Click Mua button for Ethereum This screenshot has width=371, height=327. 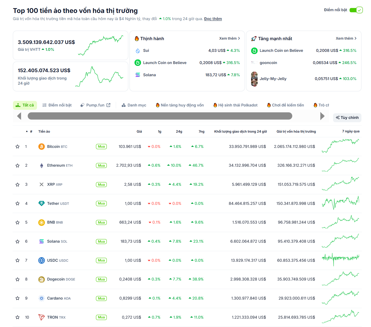(101, 165)
